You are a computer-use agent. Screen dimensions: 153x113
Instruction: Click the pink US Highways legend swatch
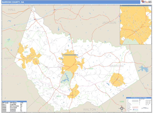135,108
